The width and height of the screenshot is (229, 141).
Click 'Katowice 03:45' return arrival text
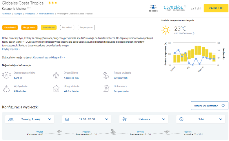192,135
